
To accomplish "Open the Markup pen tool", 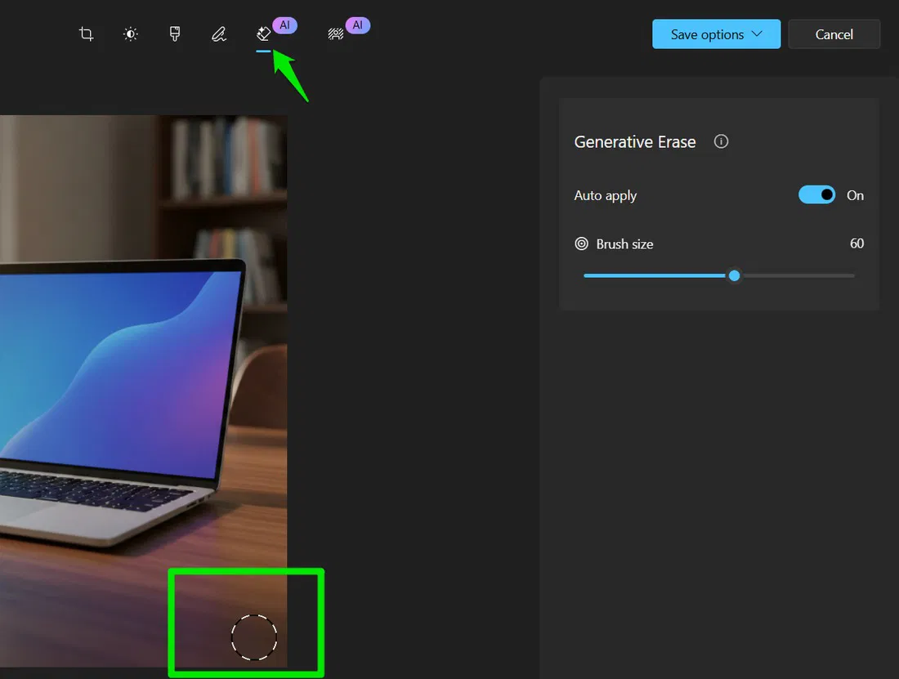I will (219, 34).
